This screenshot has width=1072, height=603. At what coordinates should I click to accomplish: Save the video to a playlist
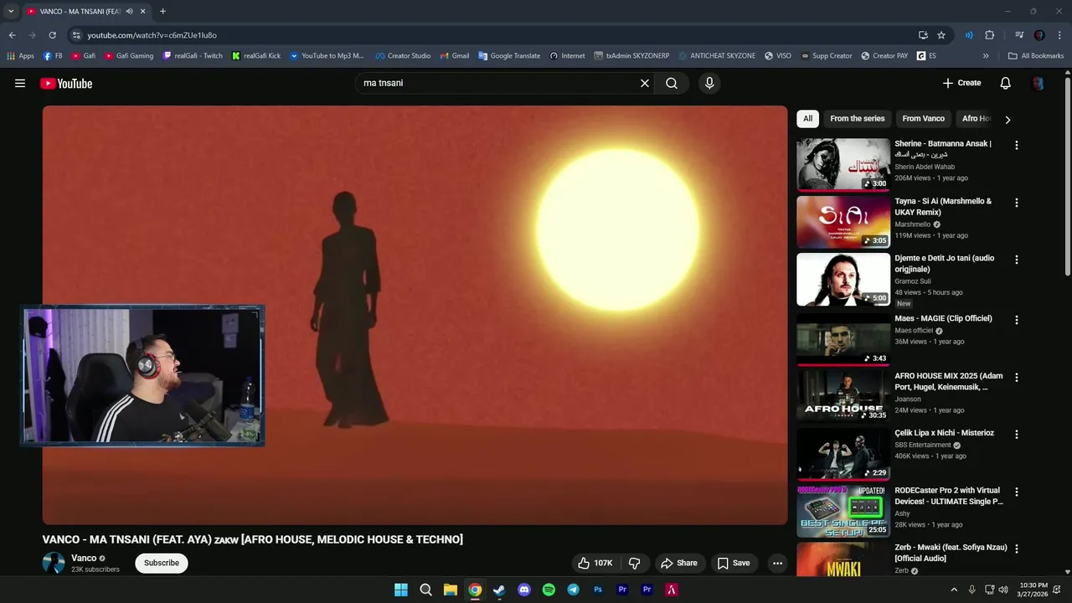click(733, 563)
